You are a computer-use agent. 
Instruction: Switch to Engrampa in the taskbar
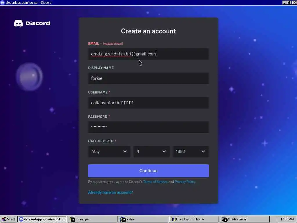93,219
